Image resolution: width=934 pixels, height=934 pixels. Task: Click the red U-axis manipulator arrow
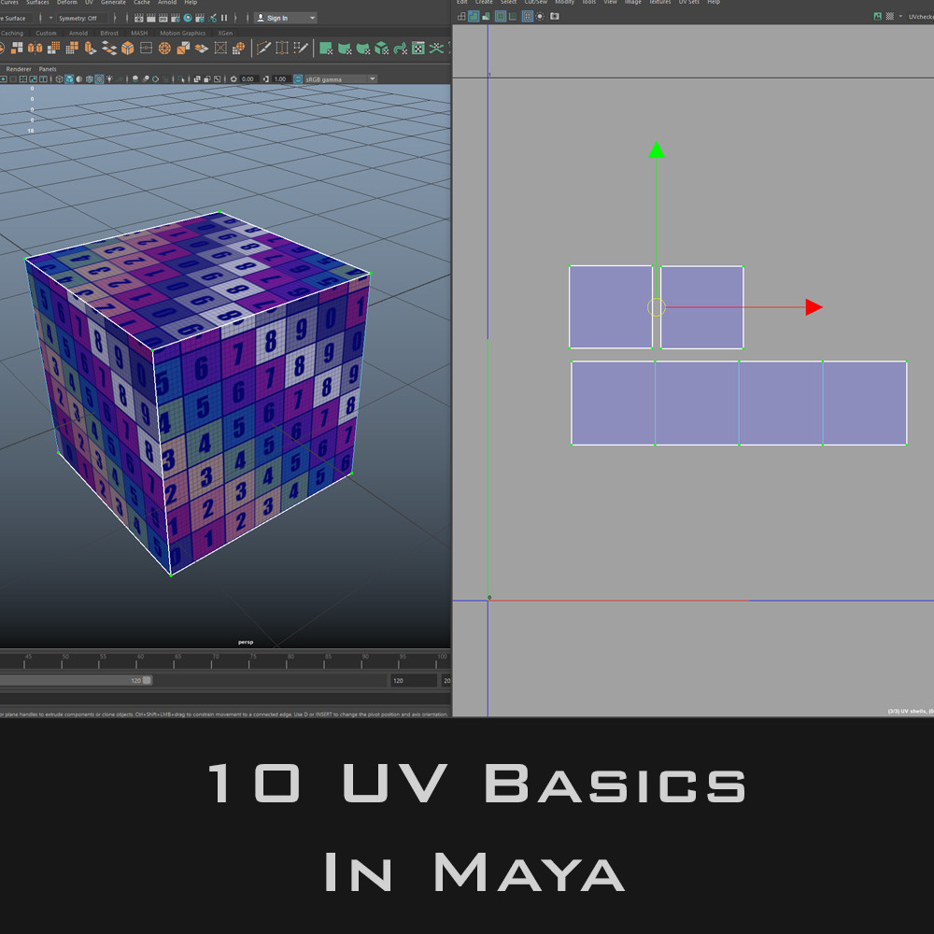(814, 307)
